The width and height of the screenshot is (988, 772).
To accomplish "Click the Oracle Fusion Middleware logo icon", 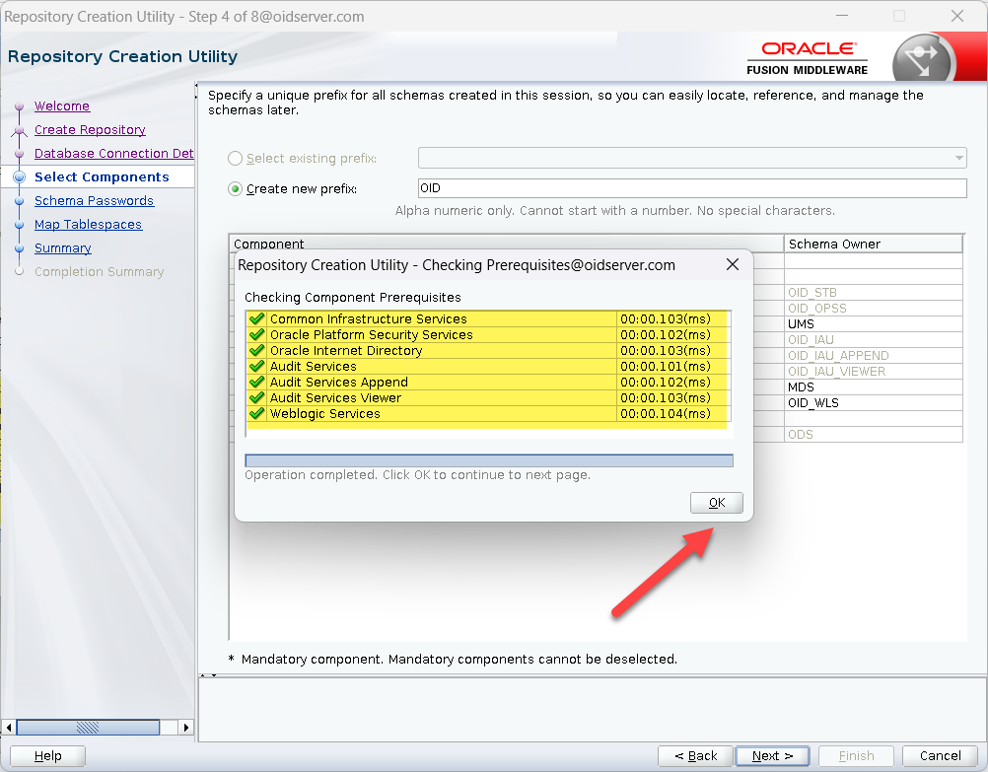I will (921, 61).
